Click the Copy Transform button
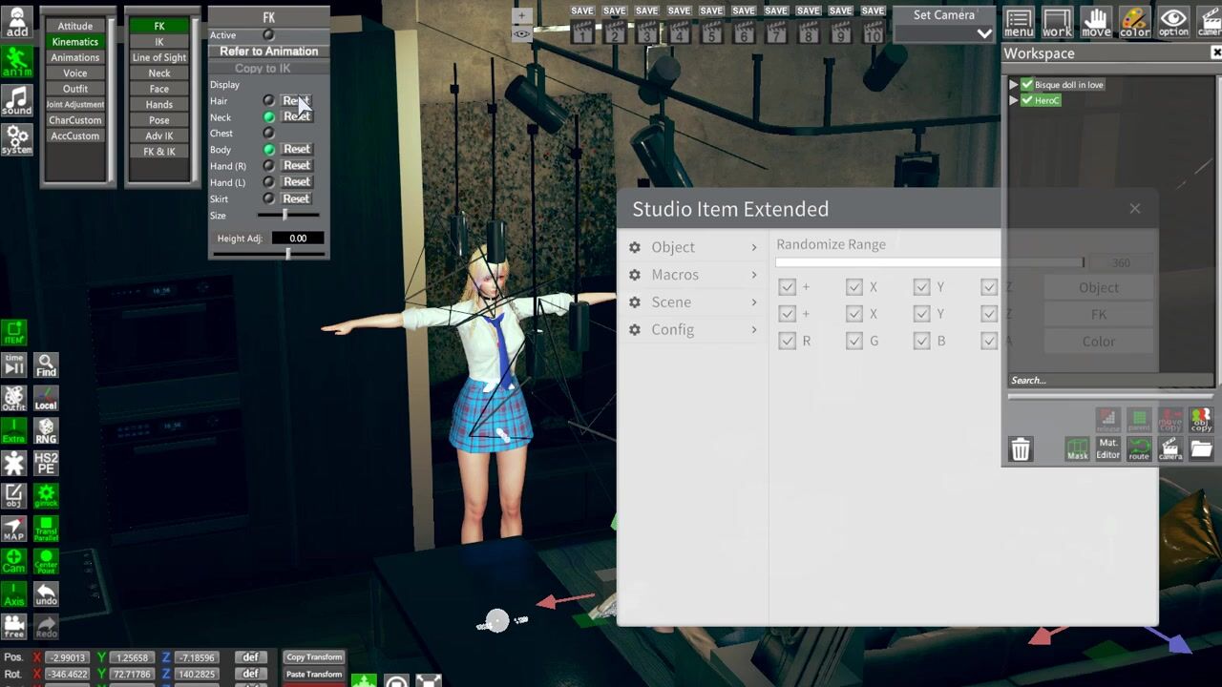 click(313, 657)
